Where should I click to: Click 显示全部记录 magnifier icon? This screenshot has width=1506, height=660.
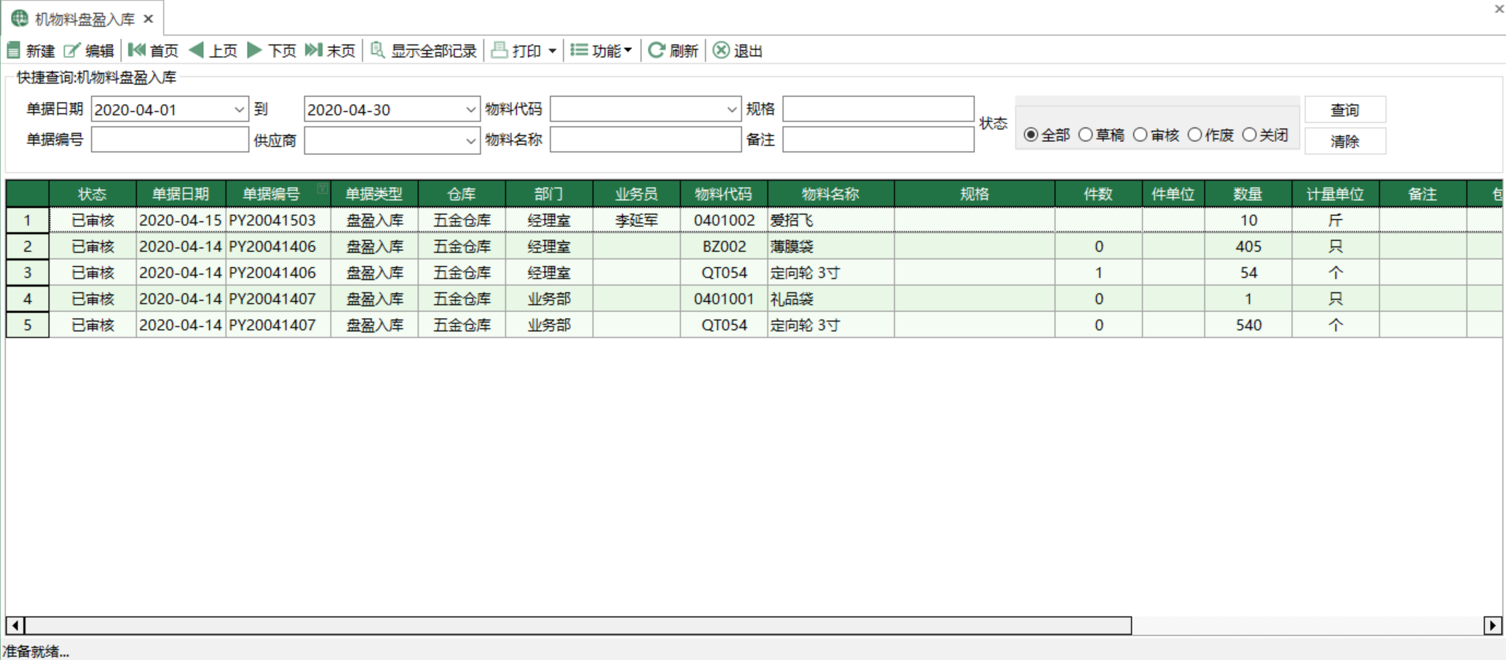377,49
